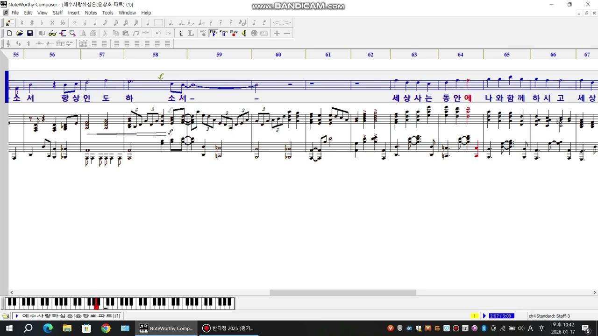This screenshot has width=598, height=336.
Task: Toggle the double sharp accidental
Action: coord(52,22)
